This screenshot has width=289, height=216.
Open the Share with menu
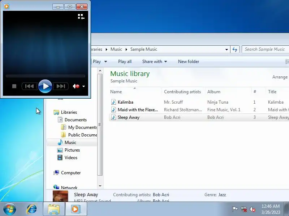coord(155,62)
